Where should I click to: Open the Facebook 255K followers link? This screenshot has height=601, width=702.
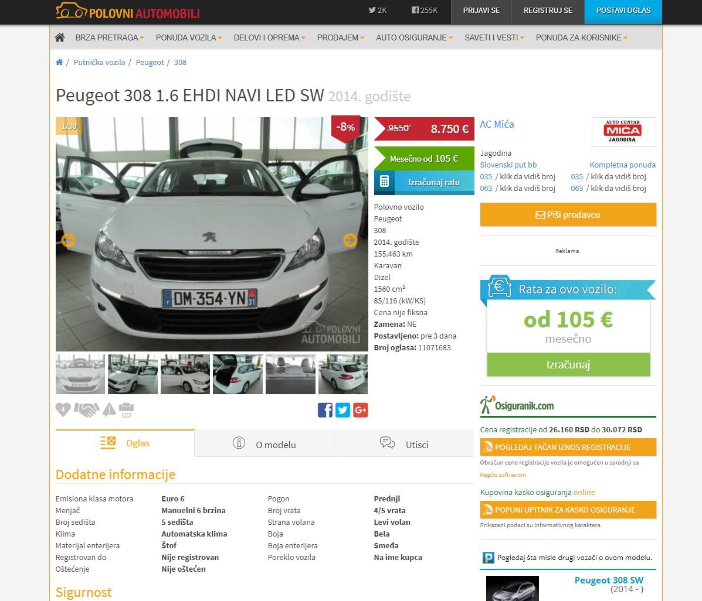pos(425,11)
